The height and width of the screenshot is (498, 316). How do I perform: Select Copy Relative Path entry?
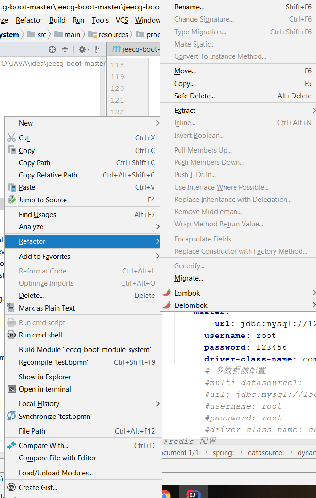coord(83,175)
